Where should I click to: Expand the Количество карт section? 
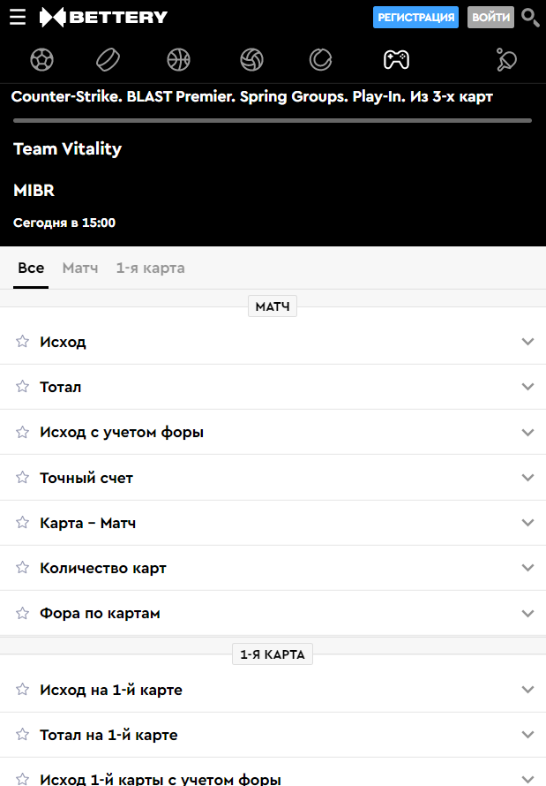point(527,568)
